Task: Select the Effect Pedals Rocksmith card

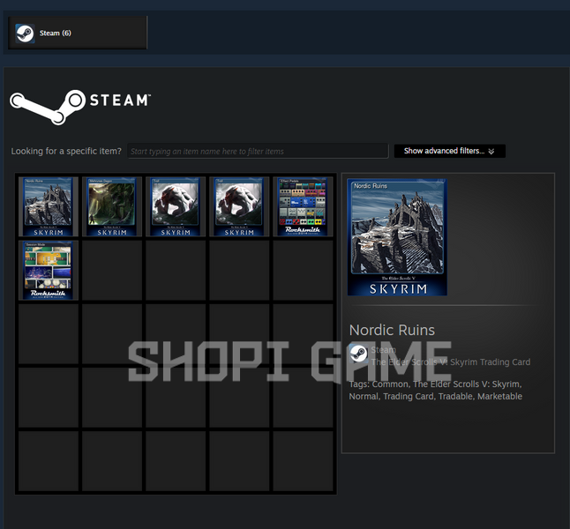Action: [x=303, y=206]
